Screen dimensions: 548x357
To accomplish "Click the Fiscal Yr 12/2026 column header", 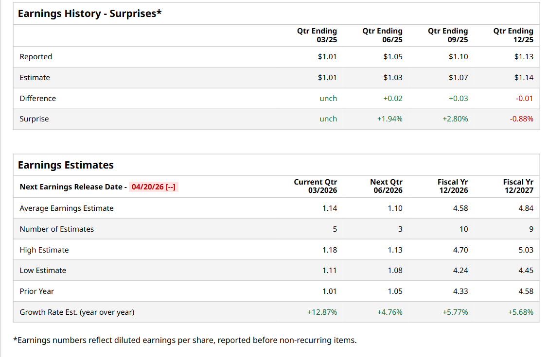I will pyautogui.click(x=453, y=186).
